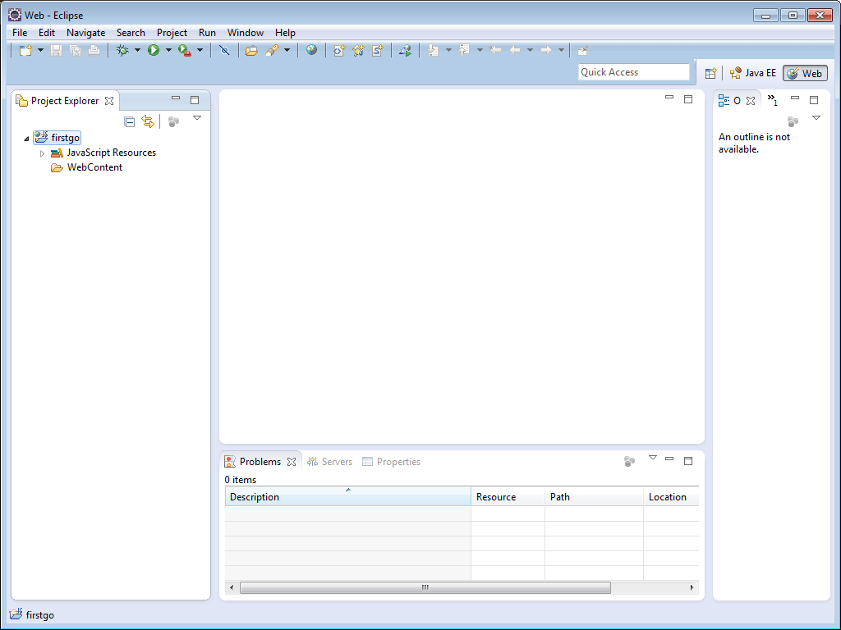Close the Problems tab
This screenshot has width=841, height=630.
pos(292,462)
